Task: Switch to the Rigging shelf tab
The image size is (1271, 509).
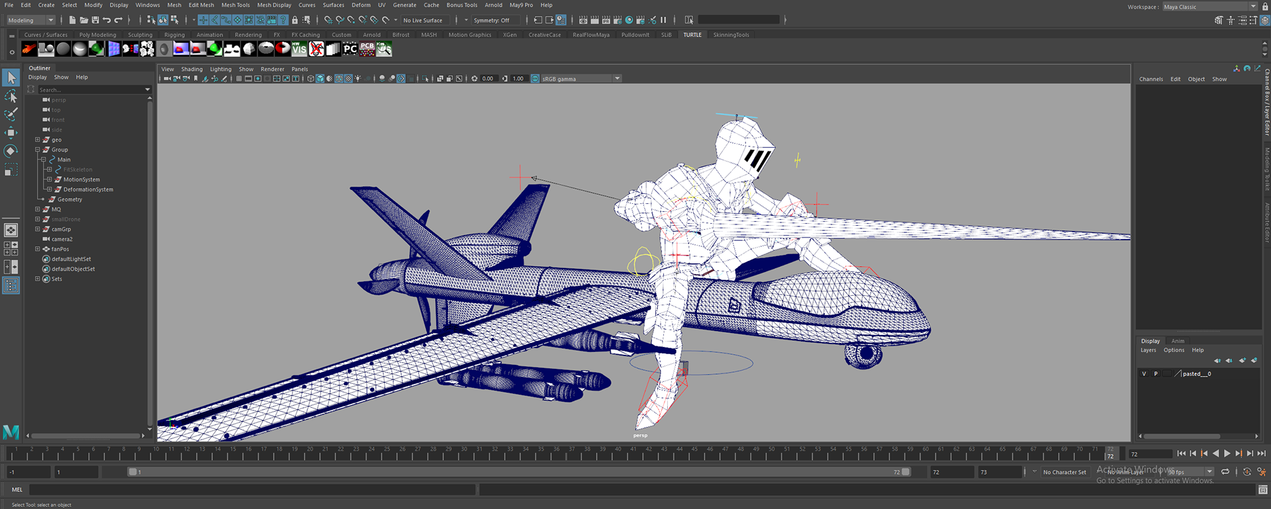Action: tap(174, 35)
